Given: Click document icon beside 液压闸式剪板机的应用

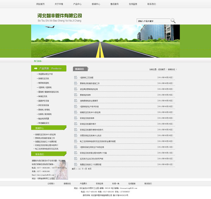Looking at the screenshot, I should click(x=76, y=89).
